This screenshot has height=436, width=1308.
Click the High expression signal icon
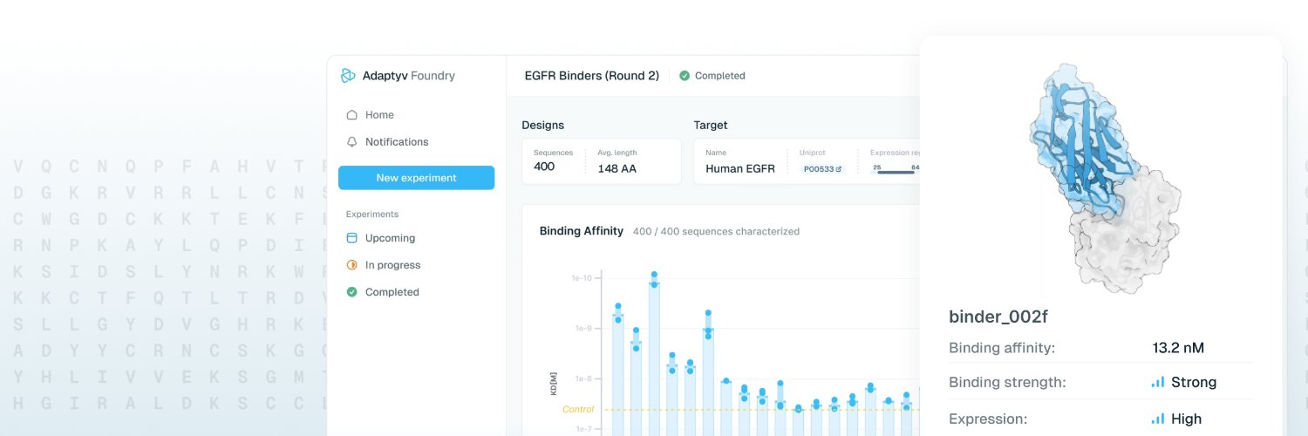point(1158,419)
